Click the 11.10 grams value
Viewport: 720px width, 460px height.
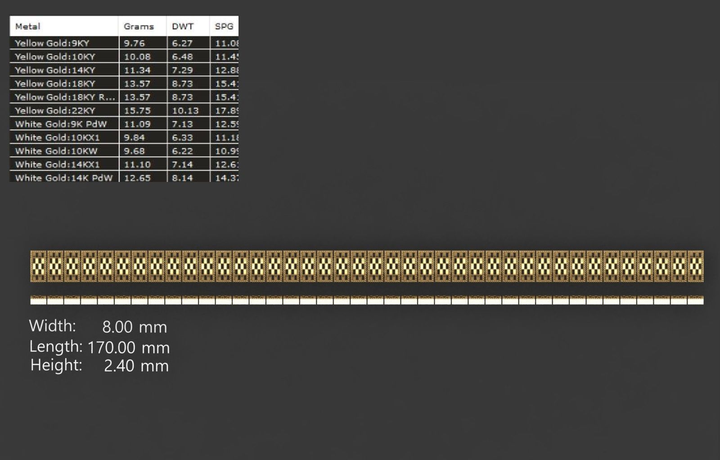pyautogui.click(x=137, y=164)
